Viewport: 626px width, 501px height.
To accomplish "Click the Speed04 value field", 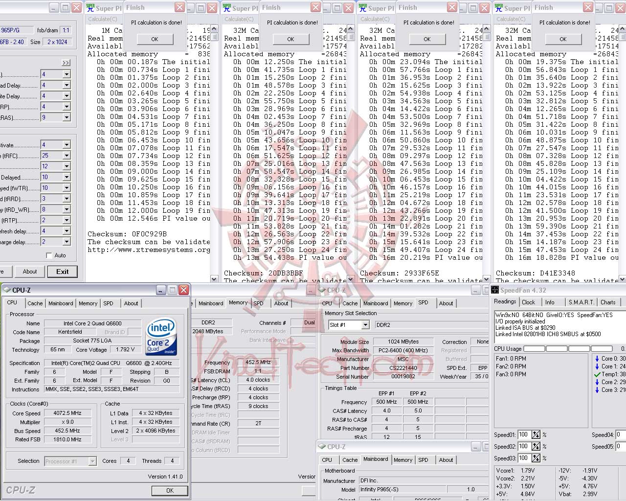I will (621, 434).
